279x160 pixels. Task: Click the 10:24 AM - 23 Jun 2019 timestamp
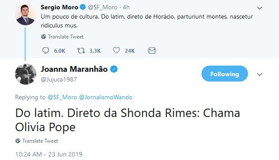click(49, 154)
